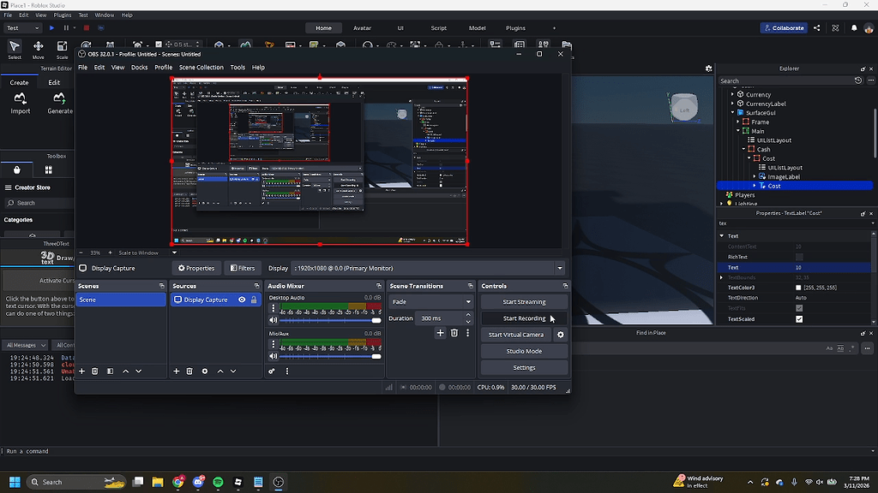Remove selected scene with Scenes trash icon
878x493 pixels.
(95, 371)
